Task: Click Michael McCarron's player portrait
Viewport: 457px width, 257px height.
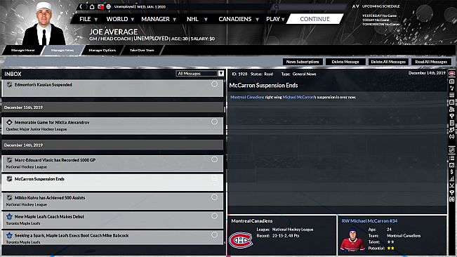Action: pos(352,239)
